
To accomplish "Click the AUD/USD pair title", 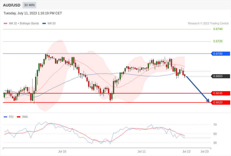I will click(x=12, y=5).
